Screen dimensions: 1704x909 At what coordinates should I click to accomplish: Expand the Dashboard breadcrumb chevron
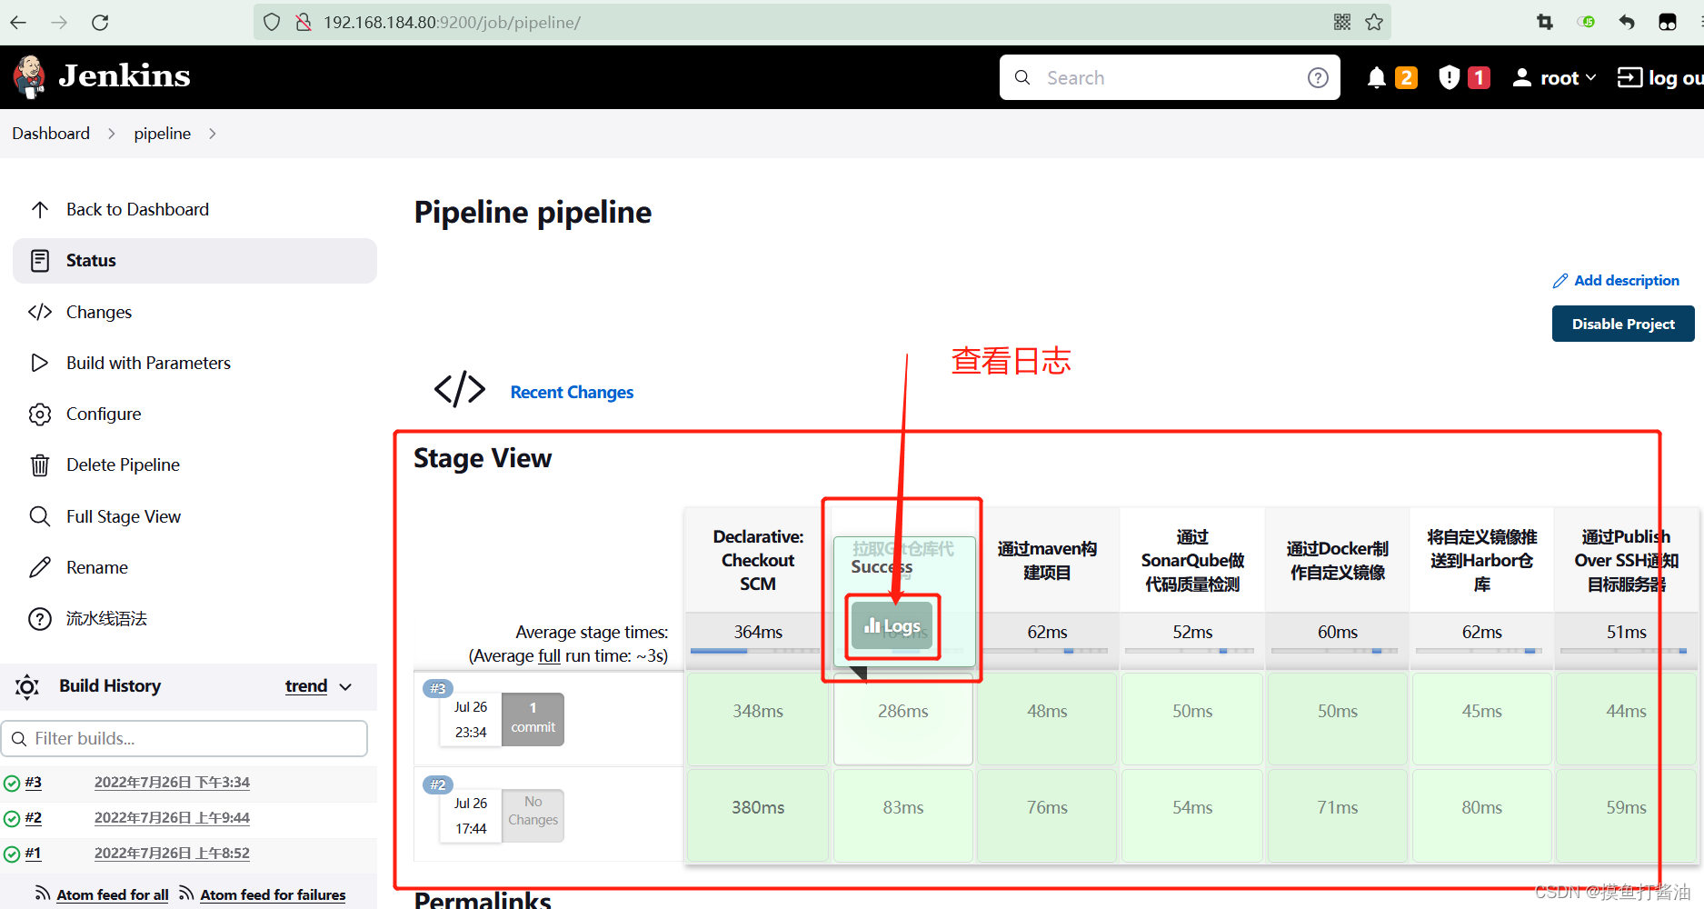pos(112,134)
